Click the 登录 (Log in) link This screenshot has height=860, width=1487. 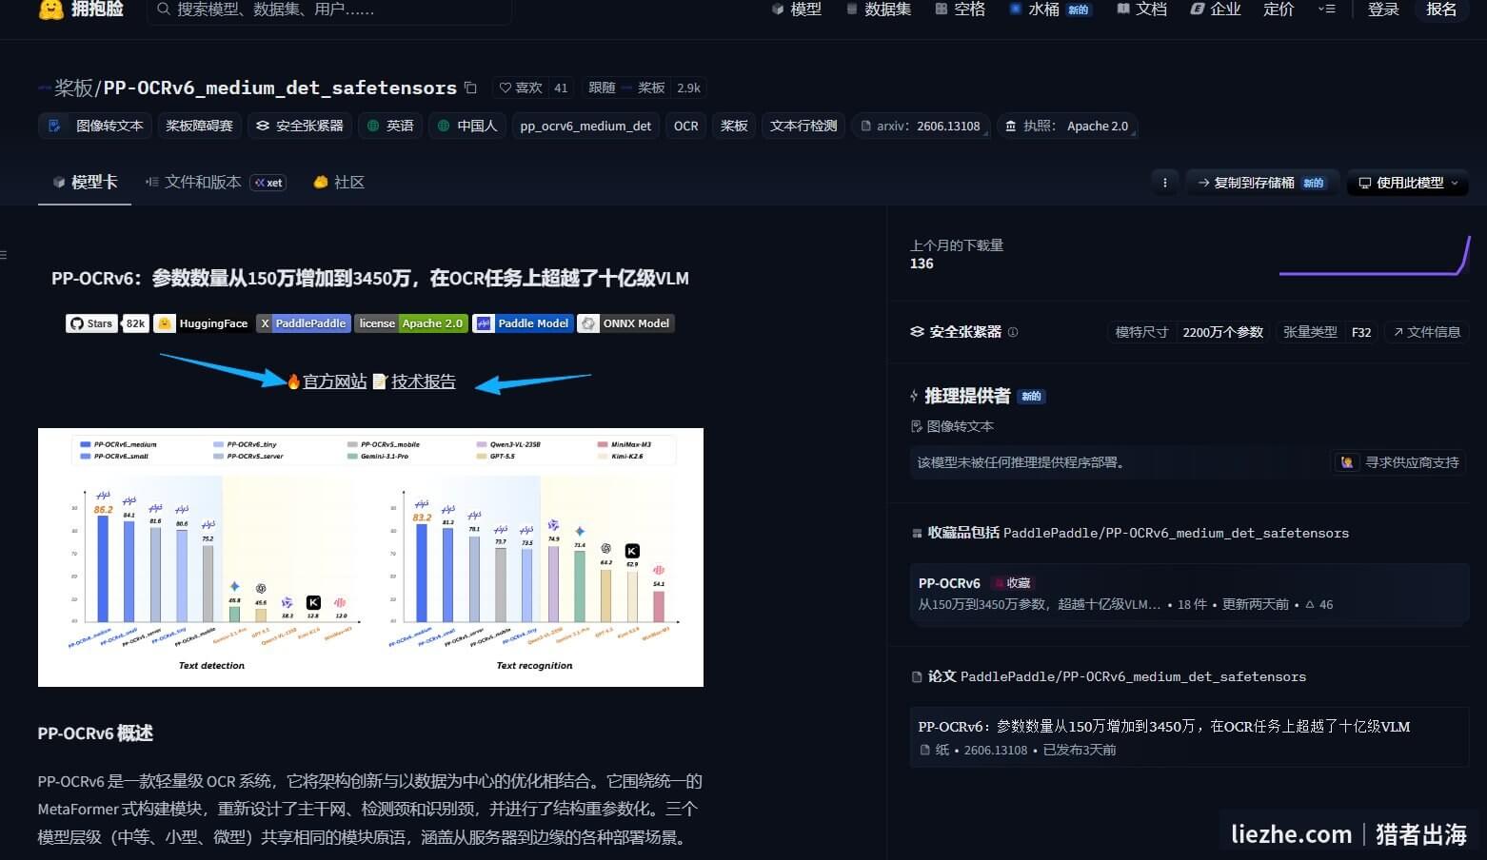(x=1383, y=9)
